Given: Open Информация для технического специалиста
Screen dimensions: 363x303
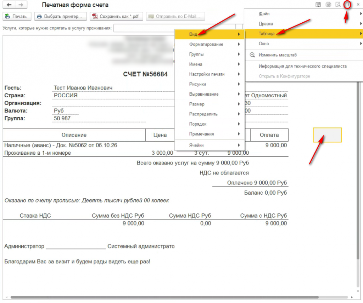Looking at the screenshot, I should (x=304, y=66).
